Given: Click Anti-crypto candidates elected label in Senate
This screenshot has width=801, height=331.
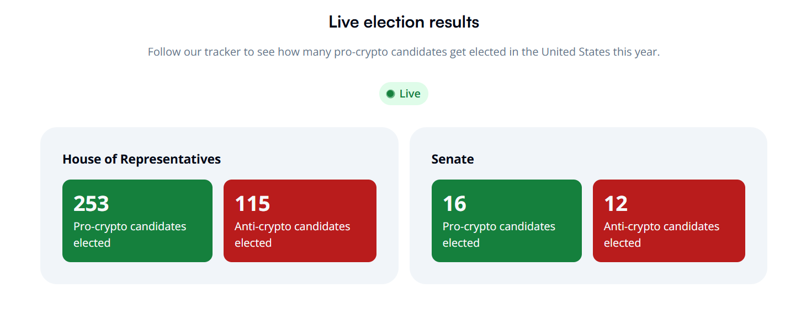Looking at the screenshot, I should pyautogui.click(x=662, y=235).
